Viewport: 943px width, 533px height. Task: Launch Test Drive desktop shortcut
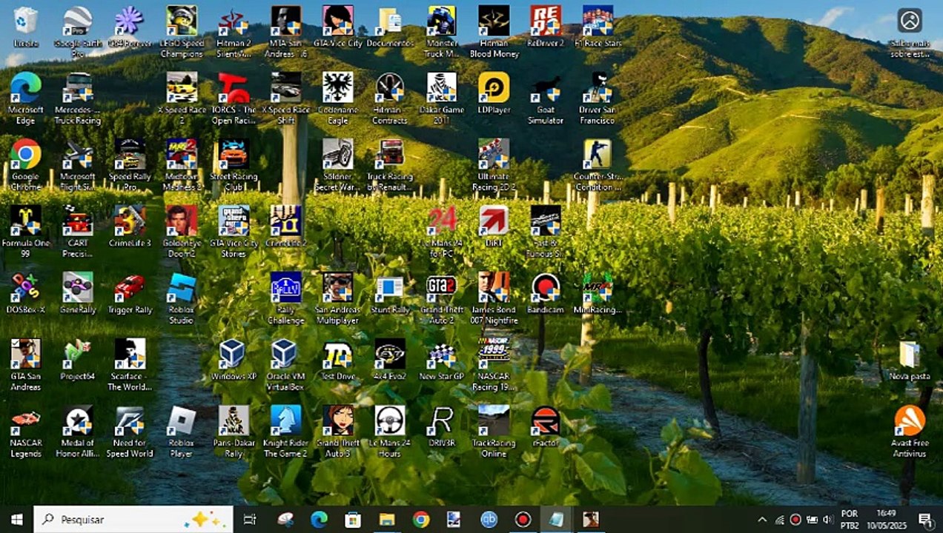[x=337, y=361]
